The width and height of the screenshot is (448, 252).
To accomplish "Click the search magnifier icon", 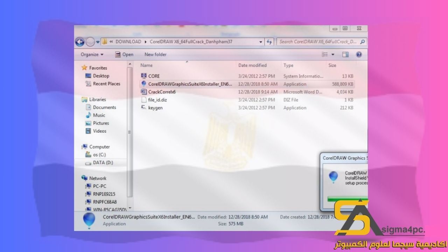I will pos(363,42).
